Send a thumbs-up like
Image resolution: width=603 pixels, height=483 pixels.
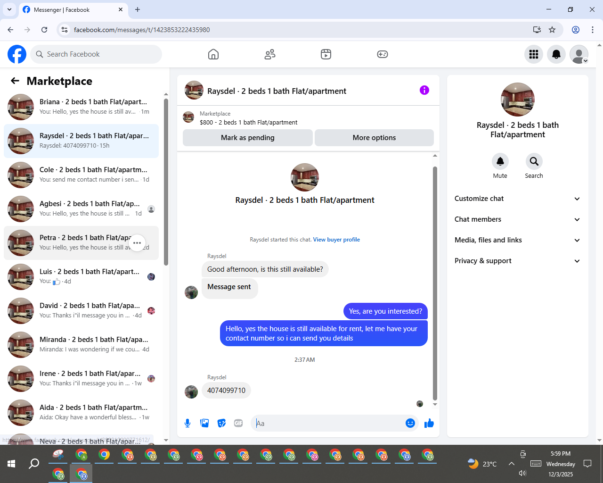(429, 423)
